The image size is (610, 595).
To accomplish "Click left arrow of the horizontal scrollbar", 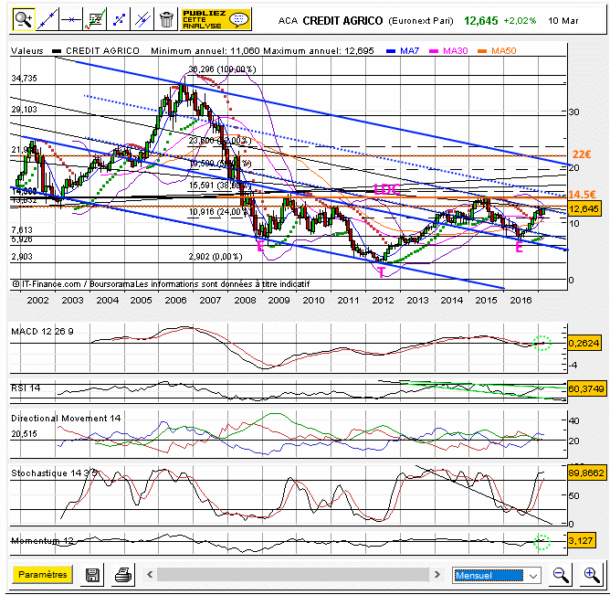I will (150, 574).
